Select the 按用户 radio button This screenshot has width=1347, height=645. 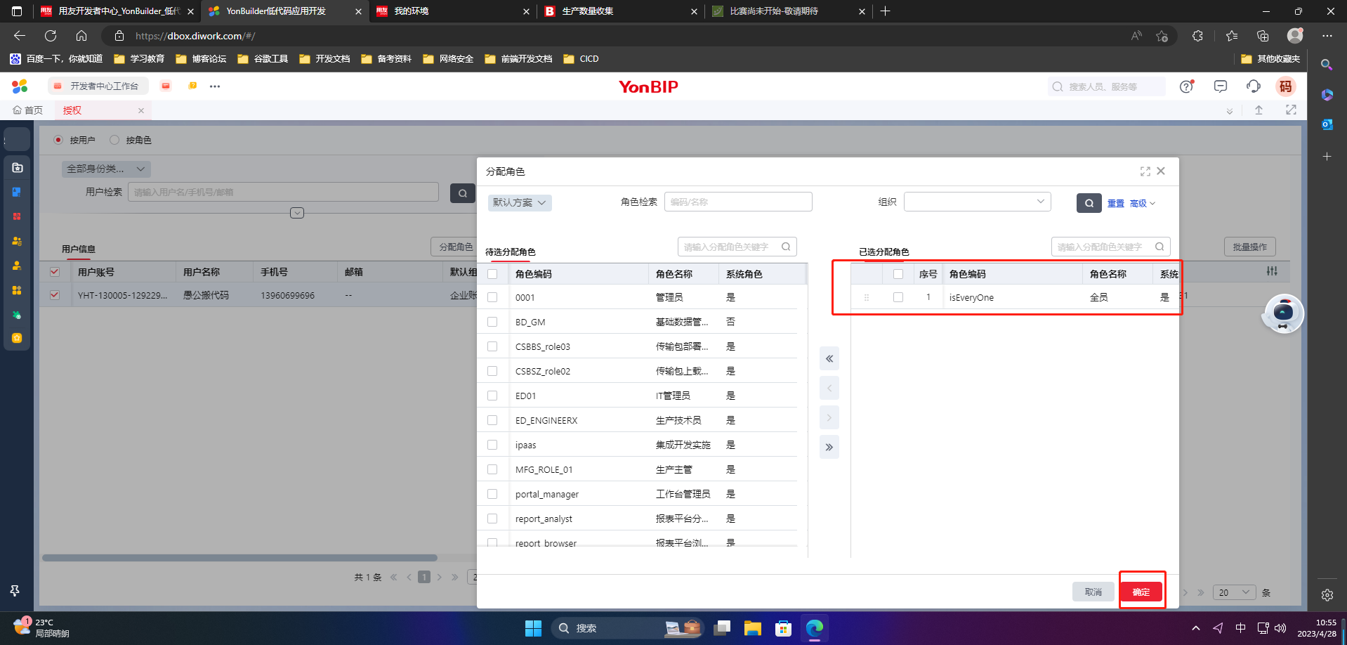coord(58,140)
